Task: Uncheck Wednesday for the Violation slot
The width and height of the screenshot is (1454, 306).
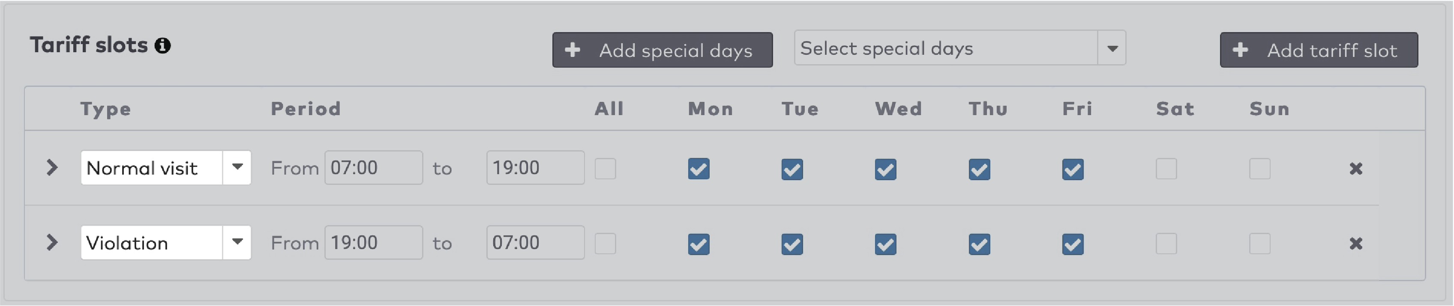Action: point(886,244)
